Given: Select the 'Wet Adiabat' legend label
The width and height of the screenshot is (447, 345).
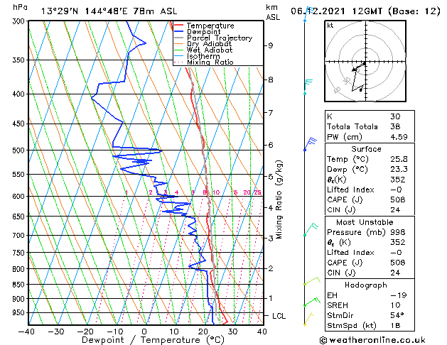Looking at the screenshot, I should [210, 50].
